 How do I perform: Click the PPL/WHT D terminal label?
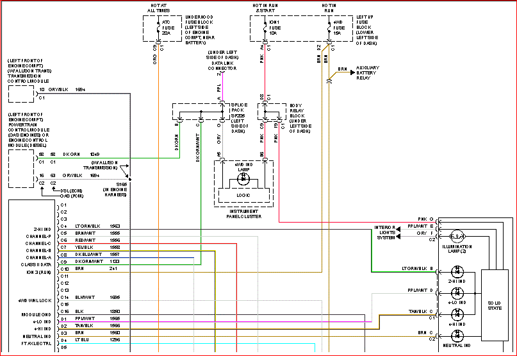coord(420,291)
